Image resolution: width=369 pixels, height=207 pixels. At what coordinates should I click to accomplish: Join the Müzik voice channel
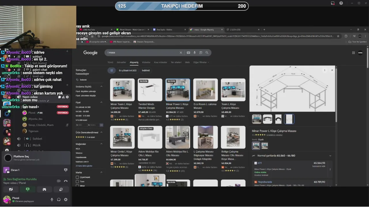37,145
